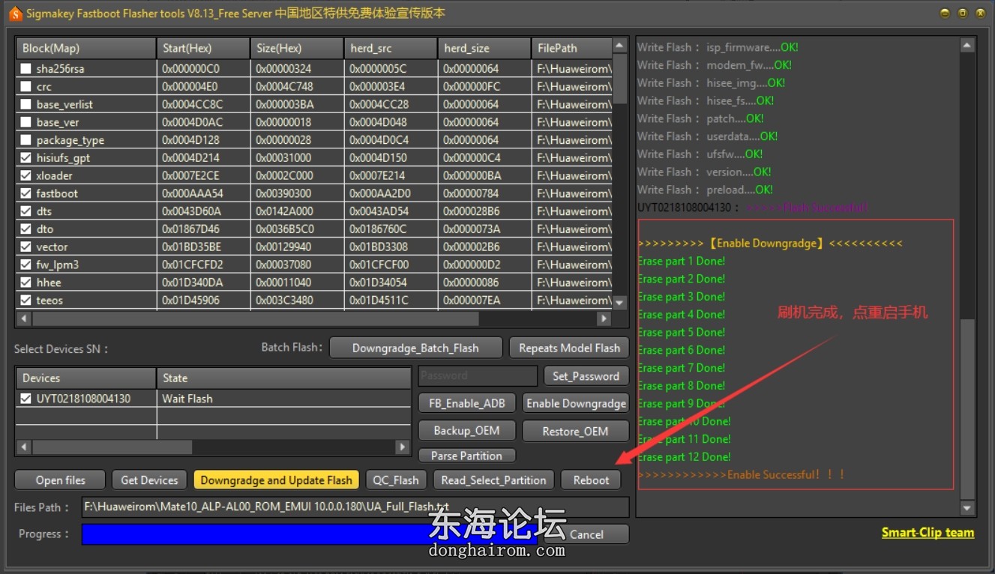
Task: Click the Reboot button
Action: click(x=591, y=480)
